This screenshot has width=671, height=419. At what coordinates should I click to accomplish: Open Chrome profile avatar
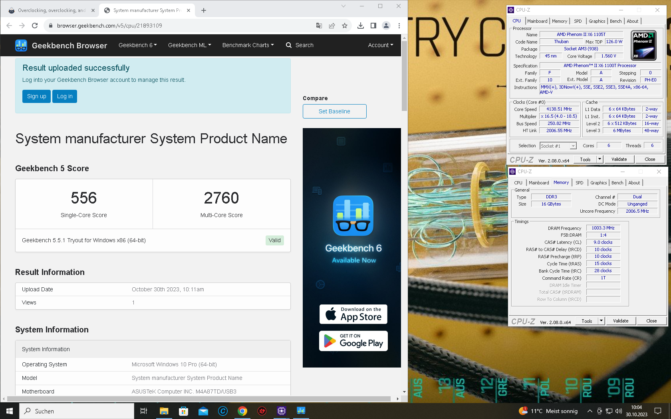pos(386,26)
